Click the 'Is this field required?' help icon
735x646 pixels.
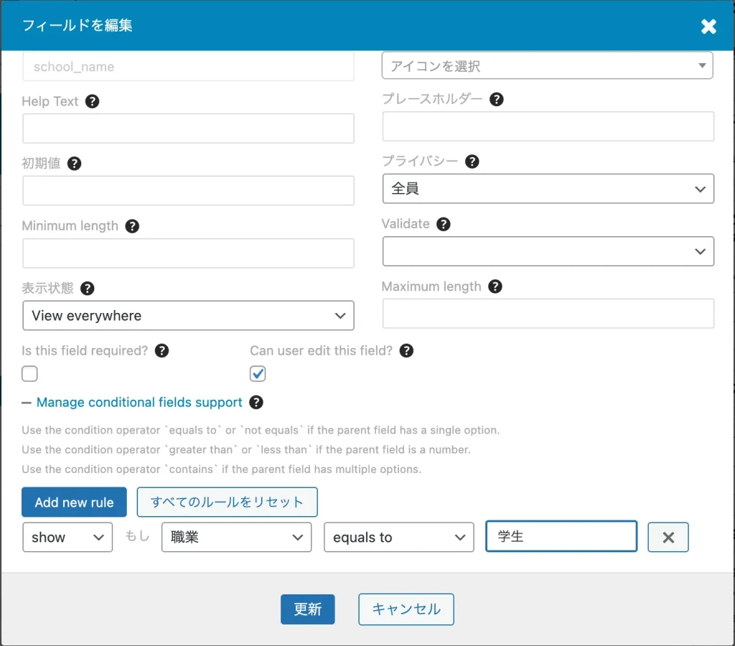point(161,351)
